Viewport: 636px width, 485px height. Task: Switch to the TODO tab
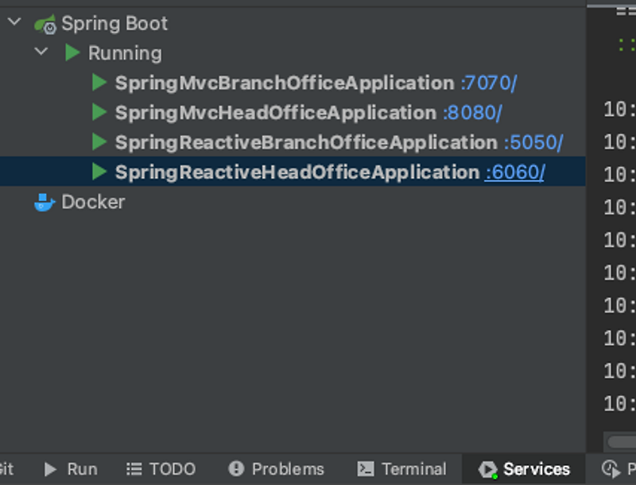coord(161,468)
